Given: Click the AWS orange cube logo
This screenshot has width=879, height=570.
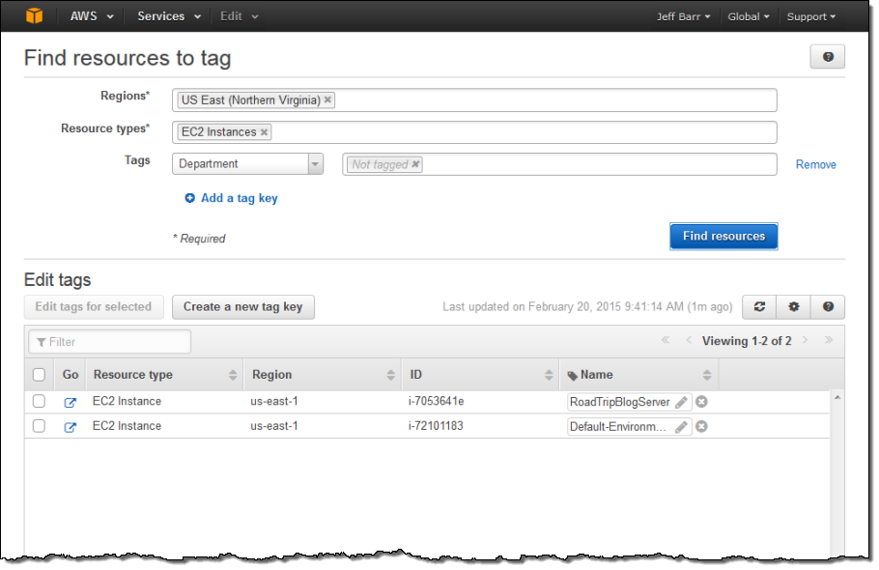Looking at the screenshot, I should coord(35,15).
